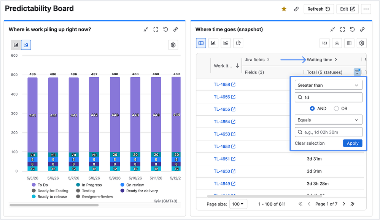Open the Total statuses column filter icon

pyautogui.click(x=357, y=72)
